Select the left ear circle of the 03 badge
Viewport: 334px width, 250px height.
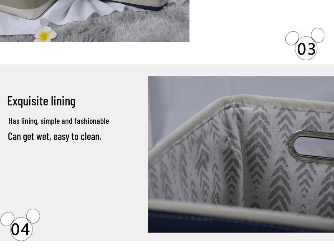pyautogui.click(x=292, y=38)
